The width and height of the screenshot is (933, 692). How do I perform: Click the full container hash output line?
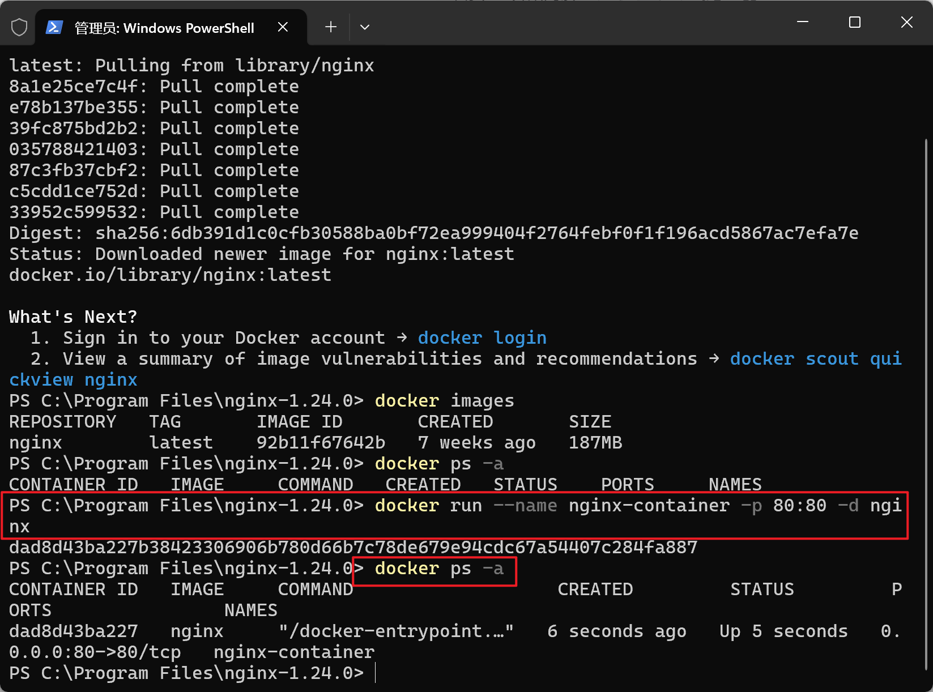[x=353, y=548]
